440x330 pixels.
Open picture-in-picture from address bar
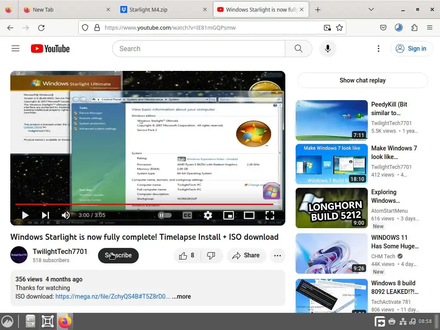pyautogui.click(x=327, y=27)
